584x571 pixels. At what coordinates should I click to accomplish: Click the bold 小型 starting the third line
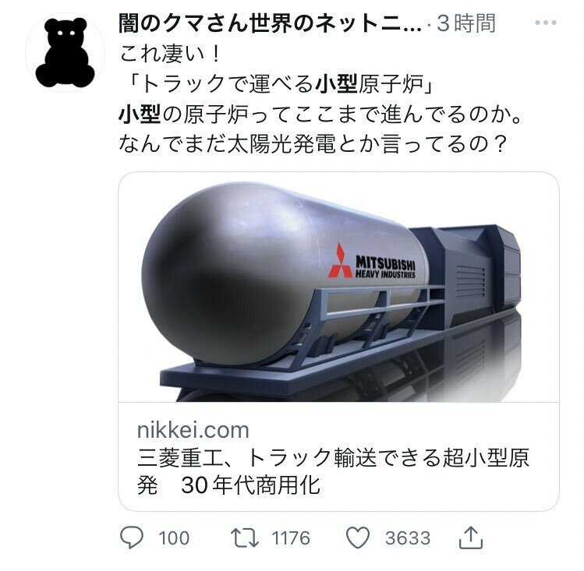coord(140,114)
